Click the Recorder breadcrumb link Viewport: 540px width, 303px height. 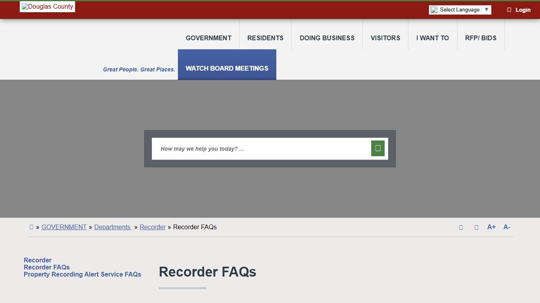(153, 227)
